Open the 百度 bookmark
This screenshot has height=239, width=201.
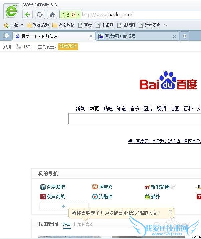click(85, 25)
